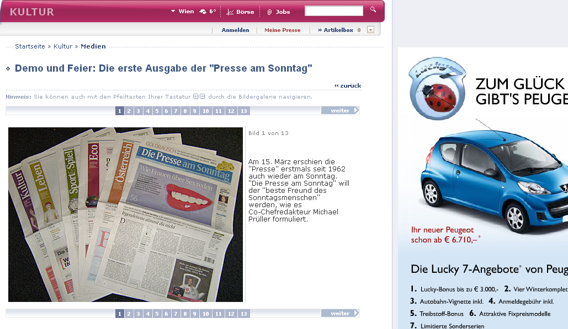Go to image 13 in bottom pagination
Image resolution: width=568 pixels, height=329 pixels.
click(x=244, y=314)
